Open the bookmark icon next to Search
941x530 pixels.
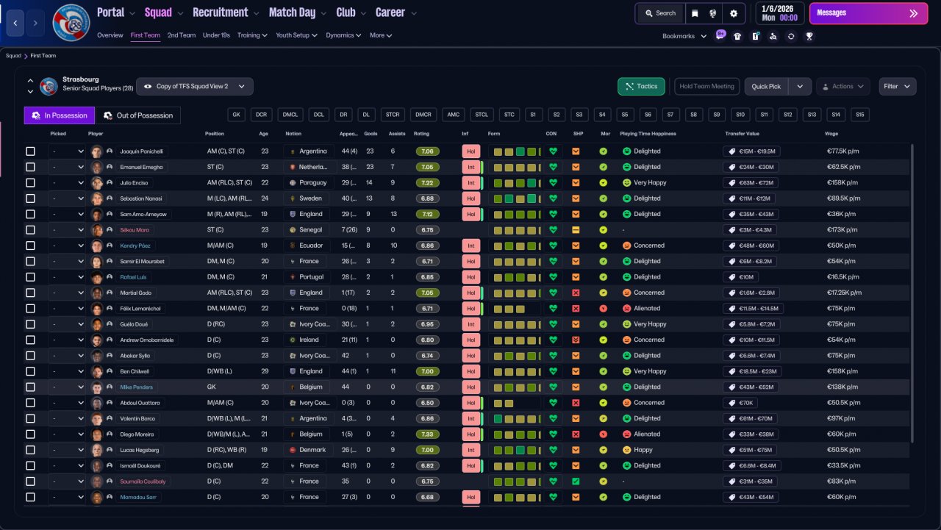click(695, 13)
